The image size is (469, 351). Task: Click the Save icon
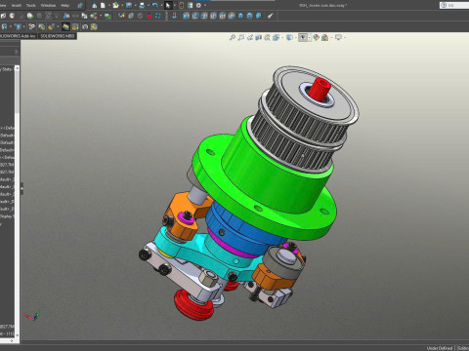[129, 6]
